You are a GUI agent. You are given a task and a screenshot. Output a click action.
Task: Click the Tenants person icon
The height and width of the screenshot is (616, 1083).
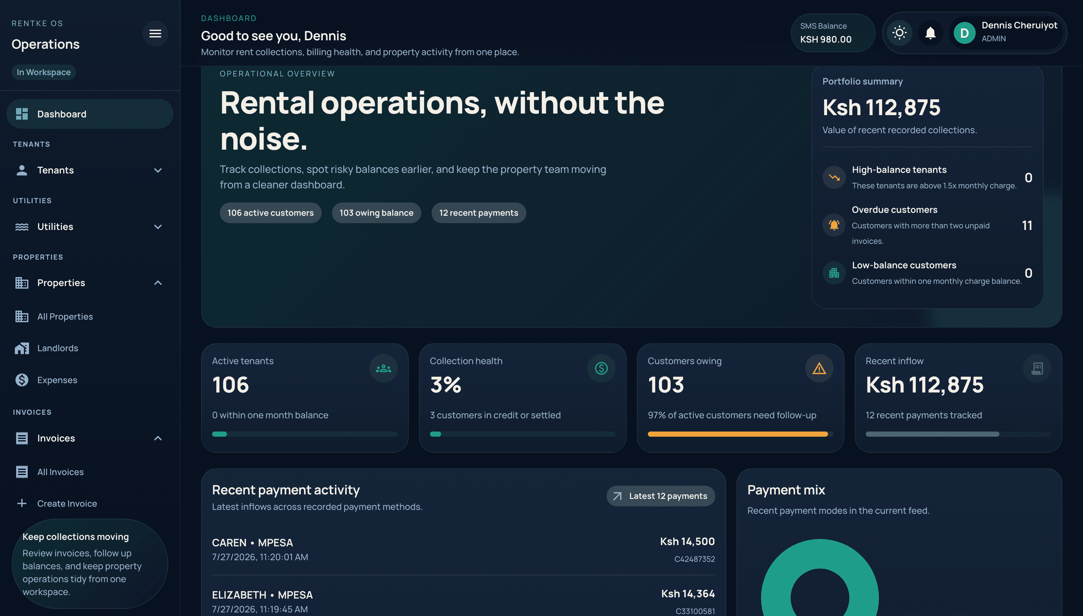tap(22, 170)
